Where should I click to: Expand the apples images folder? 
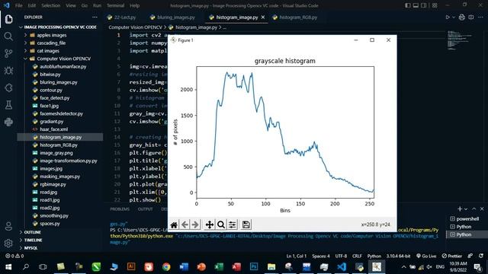click(51, 35)
